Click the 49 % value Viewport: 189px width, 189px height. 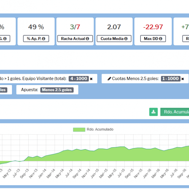click(36, 27)
